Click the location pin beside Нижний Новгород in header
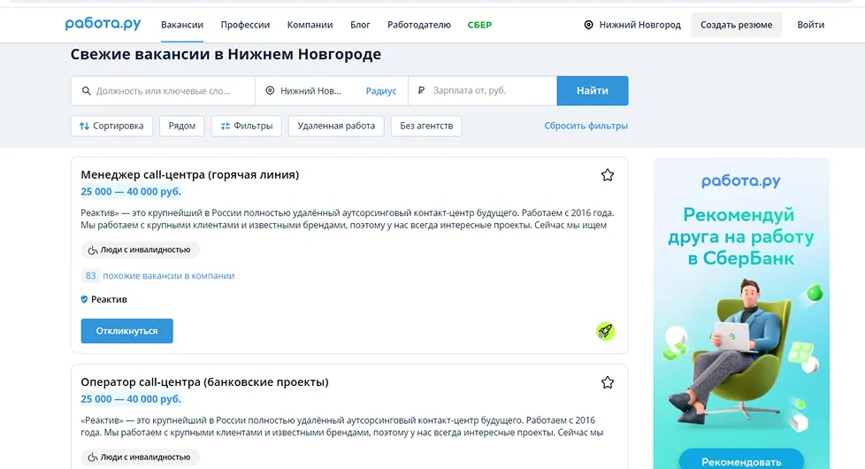This screenshot has height=469, width=865. click(x=589, y=25)
